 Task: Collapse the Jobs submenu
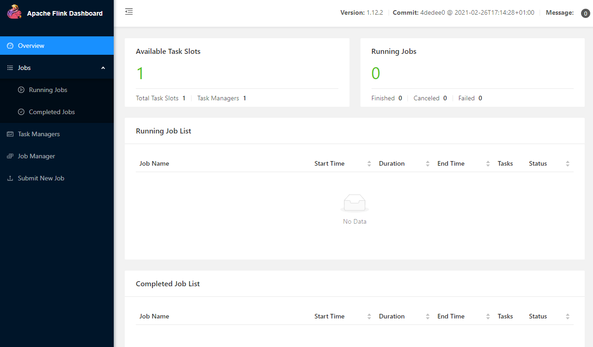point(57,68)
